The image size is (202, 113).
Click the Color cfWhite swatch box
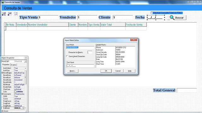point(15,92)
